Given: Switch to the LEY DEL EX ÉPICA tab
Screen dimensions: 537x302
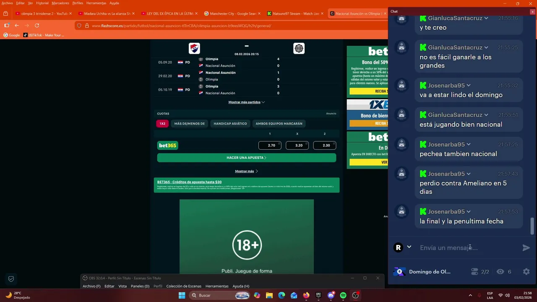Looking at the screenshot, I should tap(169, 13).
